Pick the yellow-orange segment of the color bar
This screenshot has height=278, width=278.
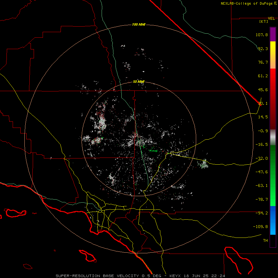click(x=273, y=55)
